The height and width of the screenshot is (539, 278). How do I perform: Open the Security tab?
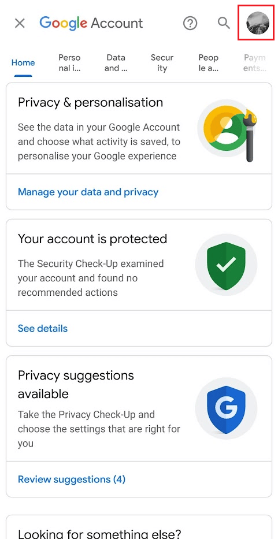tap(162, 63)
